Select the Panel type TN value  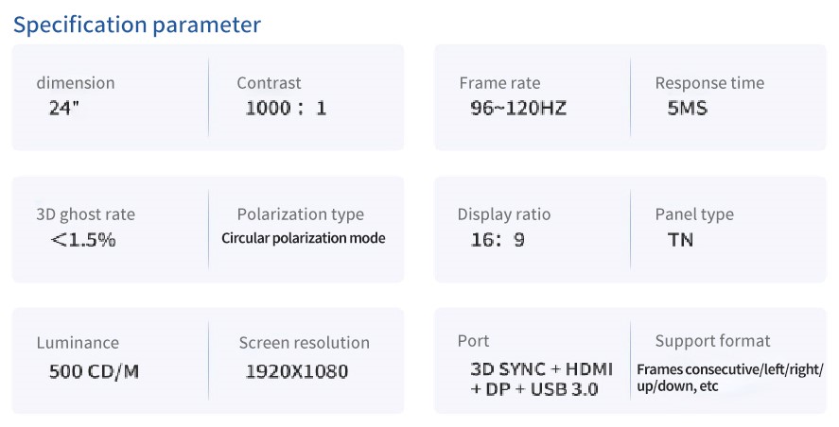point(681,239)
